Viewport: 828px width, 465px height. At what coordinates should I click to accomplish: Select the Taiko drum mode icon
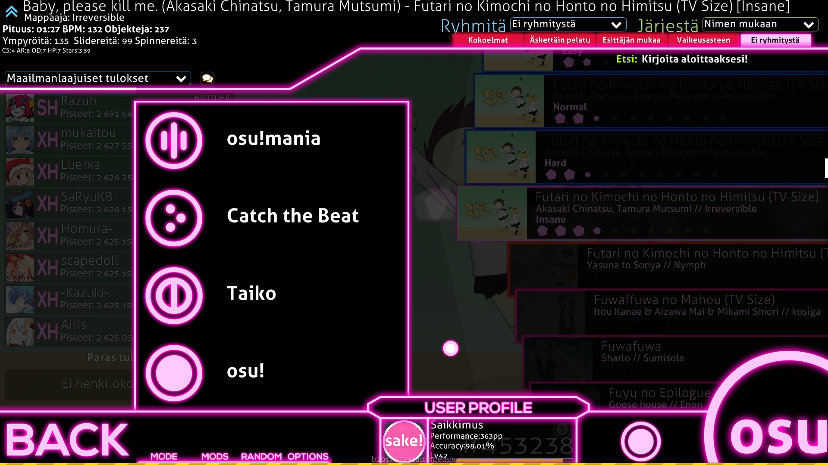coord(174,295)
